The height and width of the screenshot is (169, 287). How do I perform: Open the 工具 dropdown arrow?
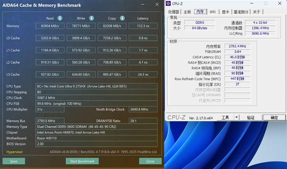coord(236,117)
